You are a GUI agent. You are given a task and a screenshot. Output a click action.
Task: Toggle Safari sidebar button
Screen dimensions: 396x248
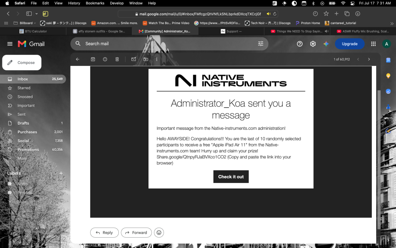click(29, 13)
